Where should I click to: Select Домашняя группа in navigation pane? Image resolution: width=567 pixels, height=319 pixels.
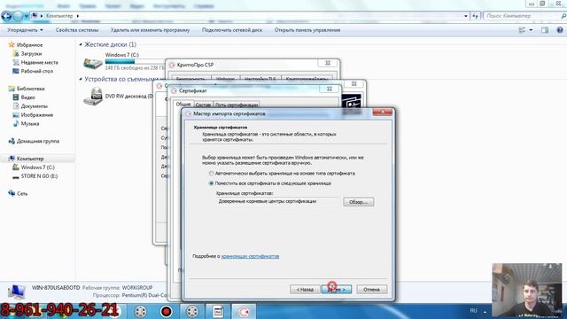[x=37, y=141]
